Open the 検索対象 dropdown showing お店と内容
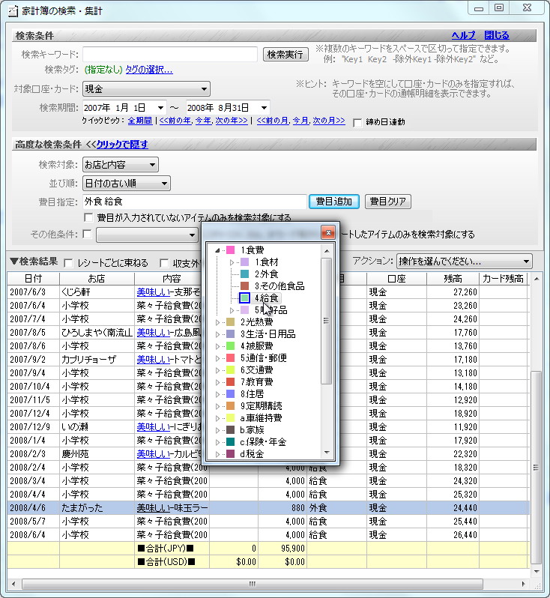The image size is (550, 598). pyautogui.click(x=121, y=165)
